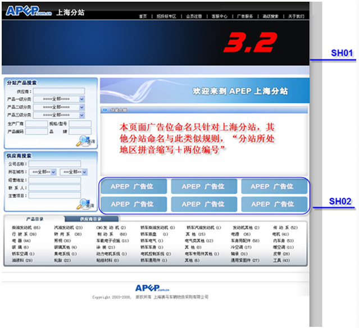This screenshot has width=359, height=328.
Task: Open the 车身用配件 (58) category
Action: [245, 241]
